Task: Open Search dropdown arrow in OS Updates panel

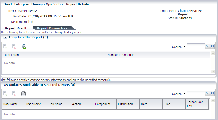Action: (185, 94)
